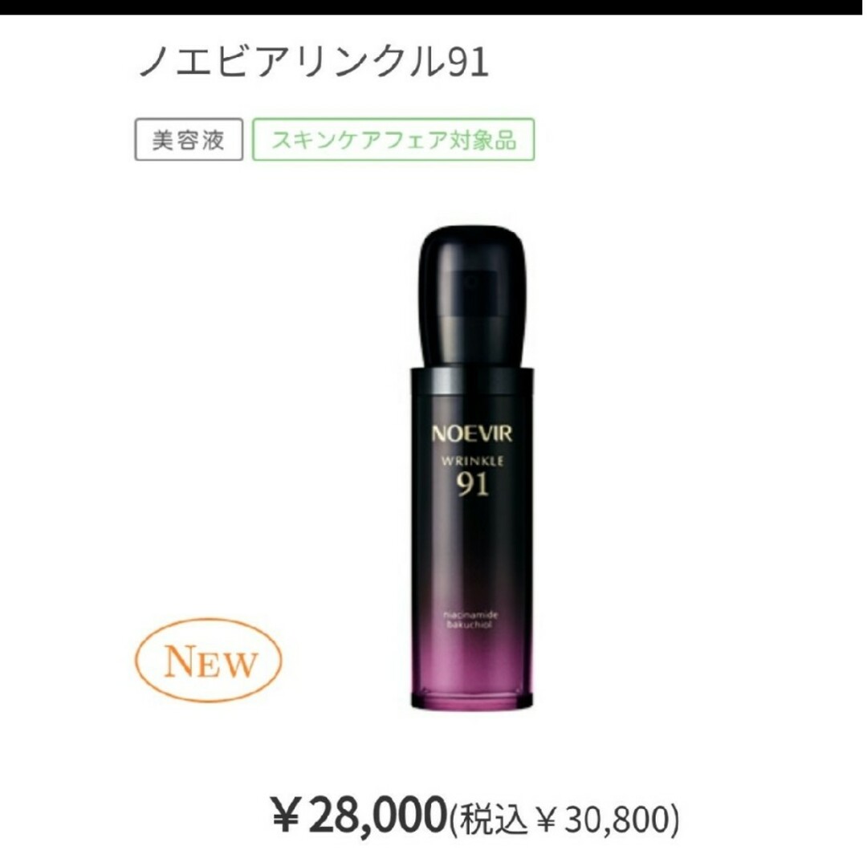Click the 税込 ¥30,800 tax-included price

[563, 818]
